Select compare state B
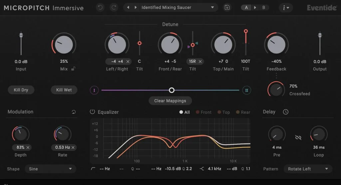The height and width of the screenshot is (185, 341). point(264,8)
